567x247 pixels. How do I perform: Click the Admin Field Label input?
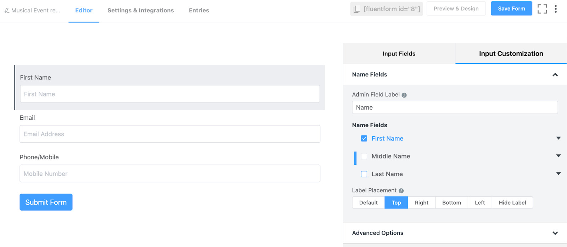pyautogui.click(x=455, y=107)
